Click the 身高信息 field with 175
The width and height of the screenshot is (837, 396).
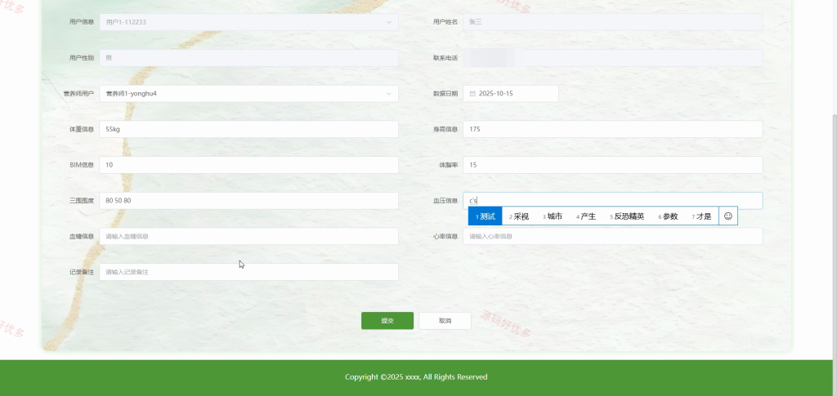coord(613,129)
